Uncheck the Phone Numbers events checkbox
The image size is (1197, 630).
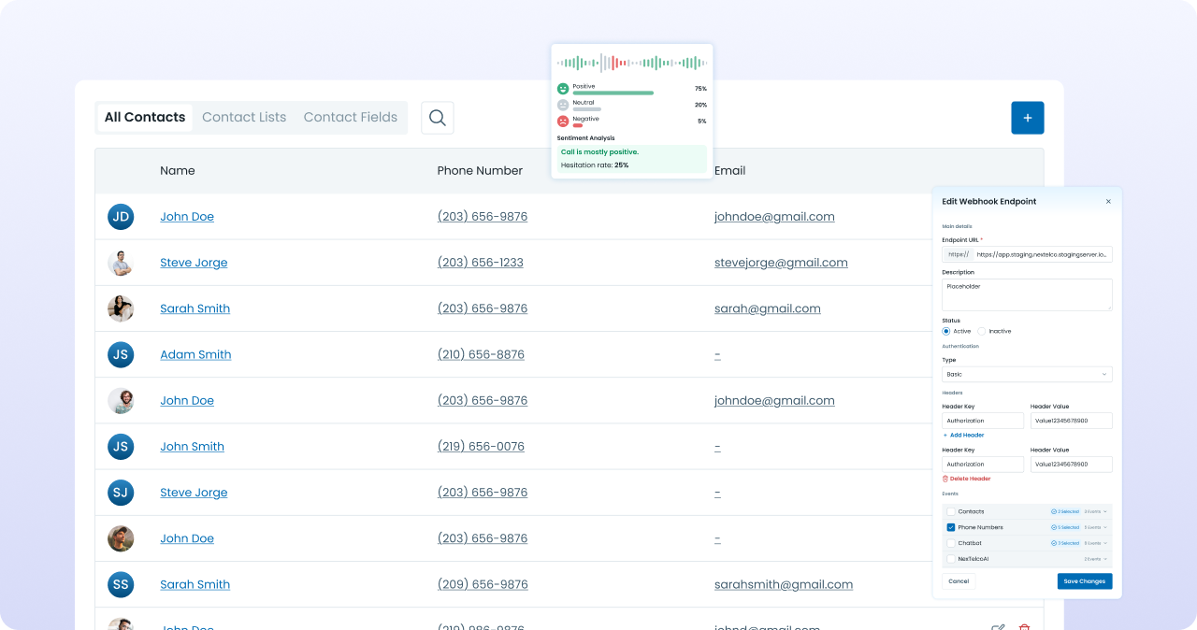(x=951, y=527)
